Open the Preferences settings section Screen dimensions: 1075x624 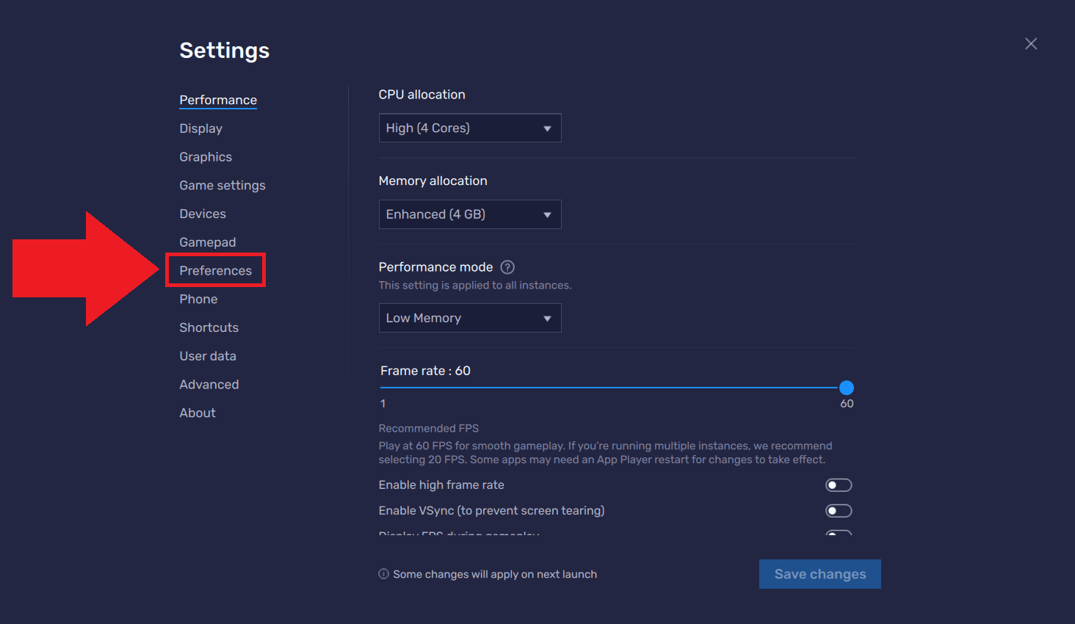[x=215, y=271]
